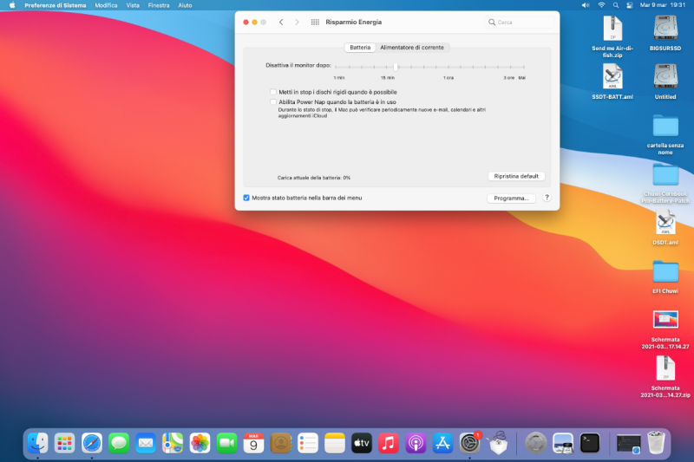This screenshot has width=694, height=462.
Task: Enable Power Nap on battery checkbox
Action: click(x=273, y=101)
